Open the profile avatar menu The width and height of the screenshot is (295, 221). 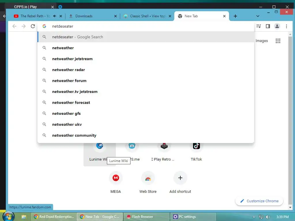[277, 26]
